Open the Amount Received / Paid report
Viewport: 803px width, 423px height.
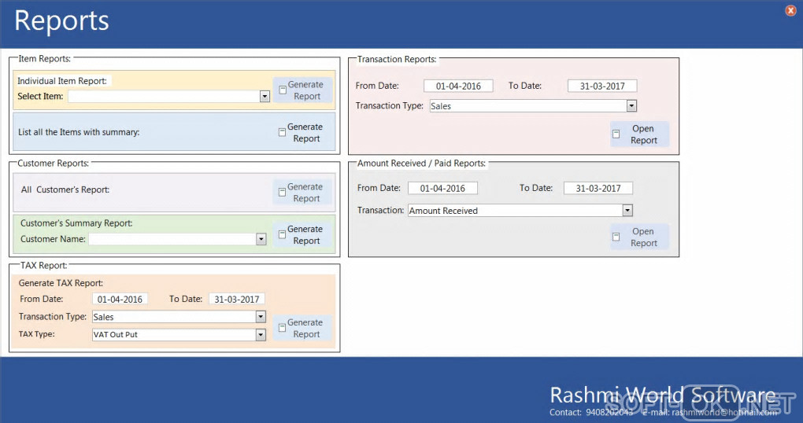click(x=639, y=237)
